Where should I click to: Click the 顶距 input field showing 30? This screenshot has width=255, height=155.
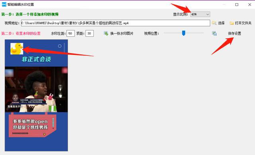(90, 33)
